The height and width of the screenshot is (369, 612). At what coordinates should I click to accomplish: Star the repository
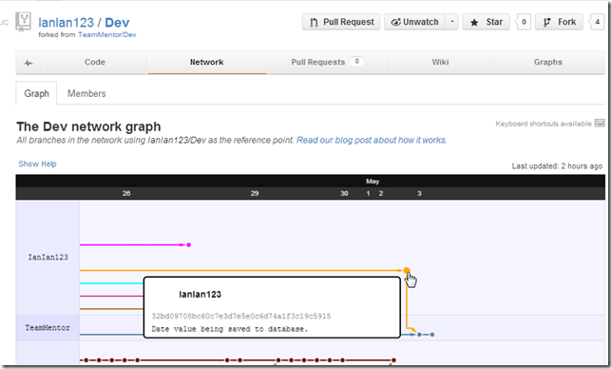click(x=486, y=22)
